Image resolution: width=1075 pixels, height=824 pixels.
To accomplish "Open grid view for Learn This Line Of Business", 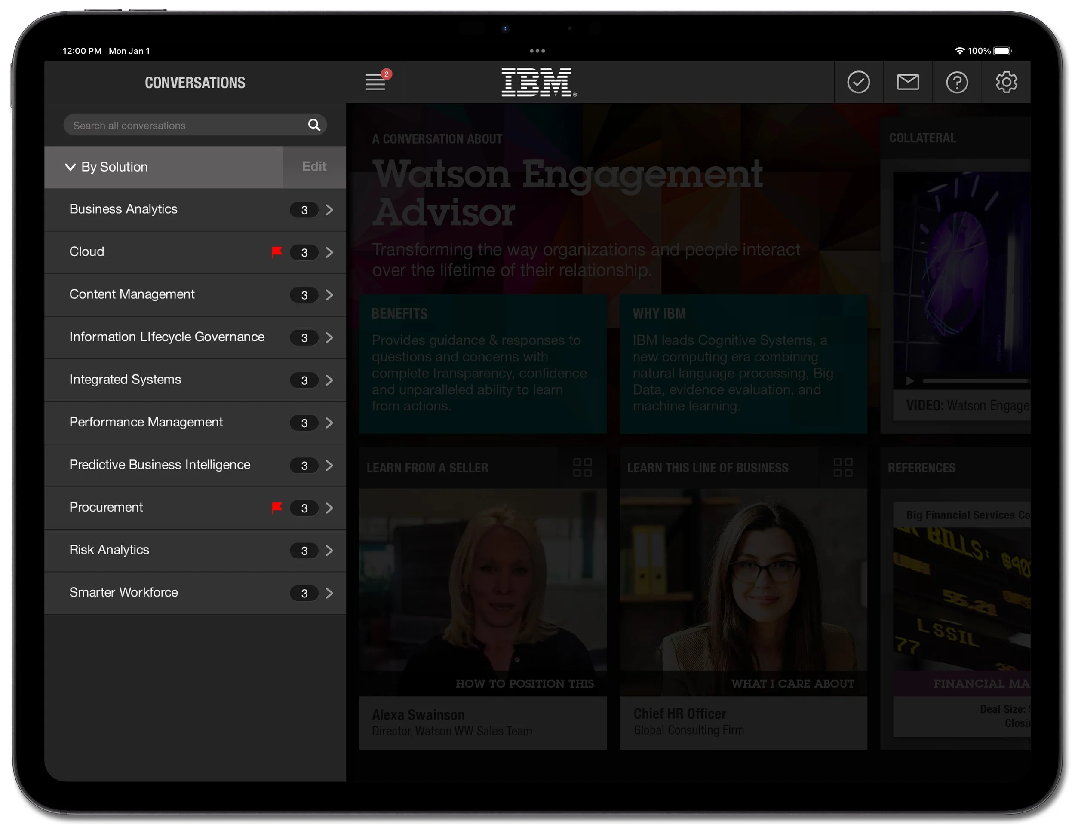I will coord(842,467).
